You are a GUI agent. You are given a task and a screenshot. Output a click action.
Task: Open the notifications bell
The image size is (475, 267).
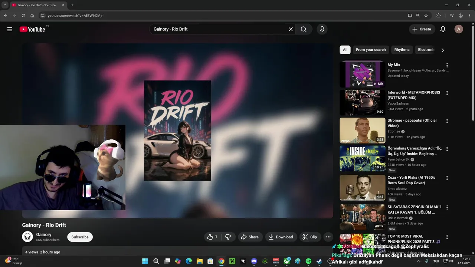pos(443,29)
